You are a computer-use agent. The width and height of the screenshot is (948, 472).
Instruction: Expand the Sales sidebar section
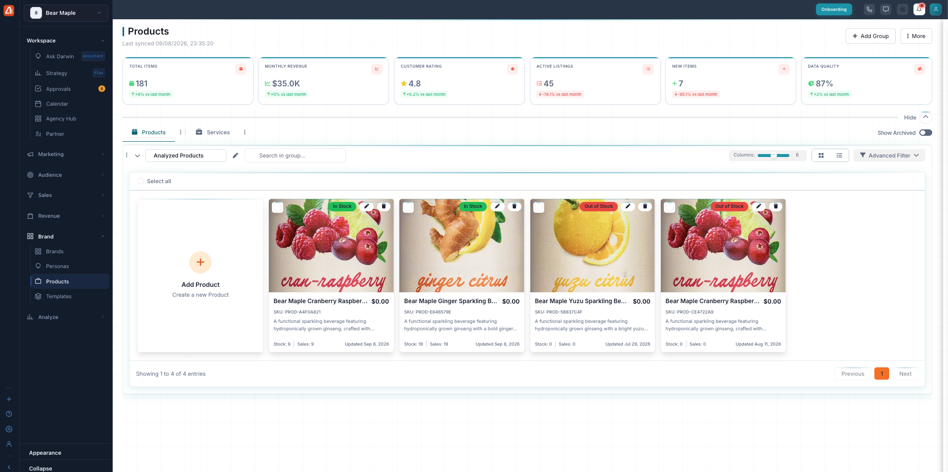click(x=66, y=195)
